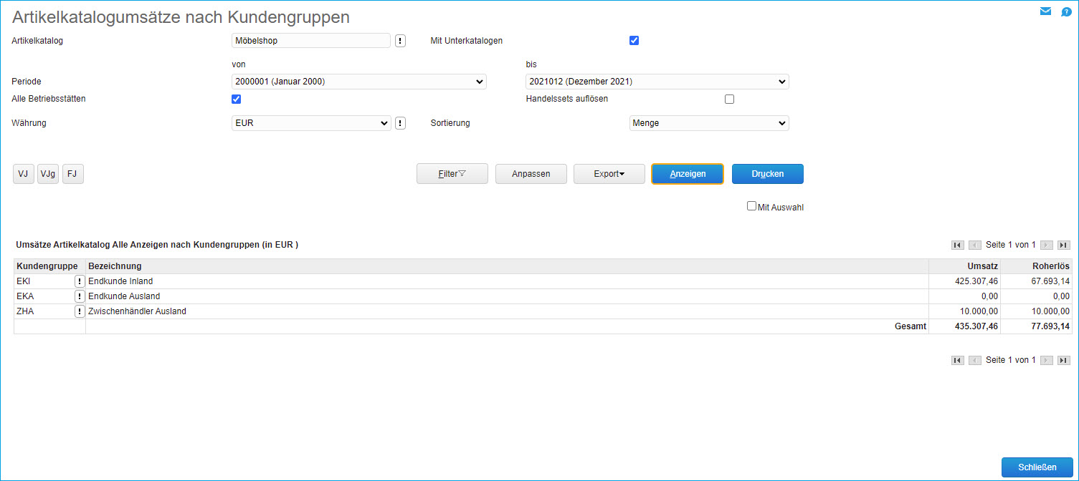Open the help question mark icon
The width and height of the screenshot is (1079, 481).
coord(1066,11)
